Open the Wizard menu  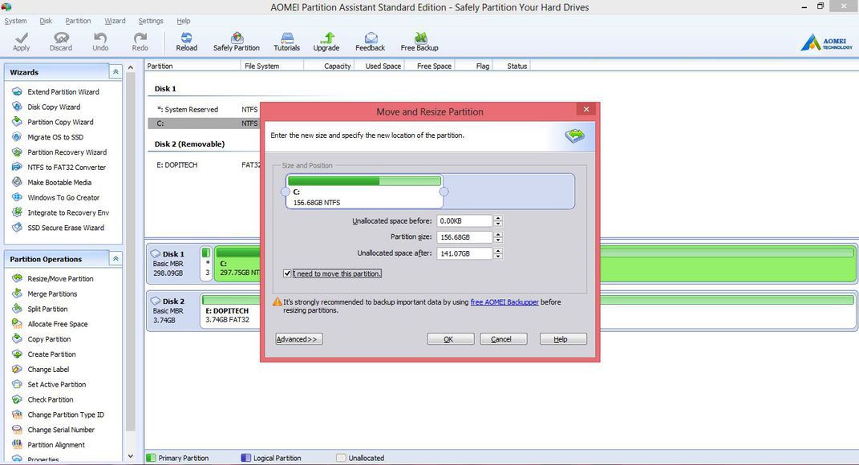pos(115,21)
